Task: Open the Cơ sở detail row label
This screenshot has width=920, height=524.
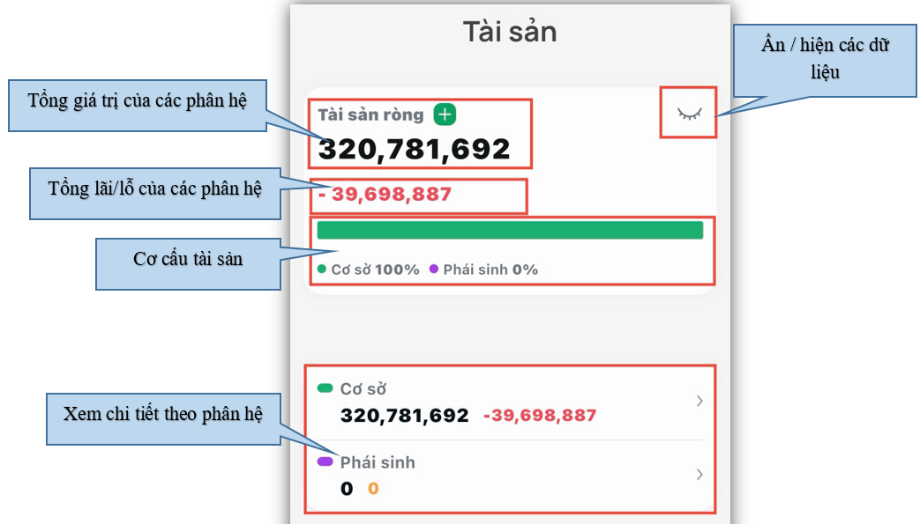Action: pyautogui.click(x=363, y=389)
